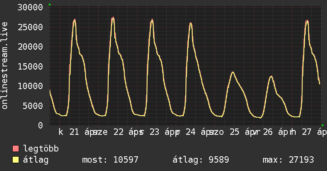The width and height of the screenshot is (327, 171).
Task: Click the 10000 y-axis label
Action: click(30, 86)
